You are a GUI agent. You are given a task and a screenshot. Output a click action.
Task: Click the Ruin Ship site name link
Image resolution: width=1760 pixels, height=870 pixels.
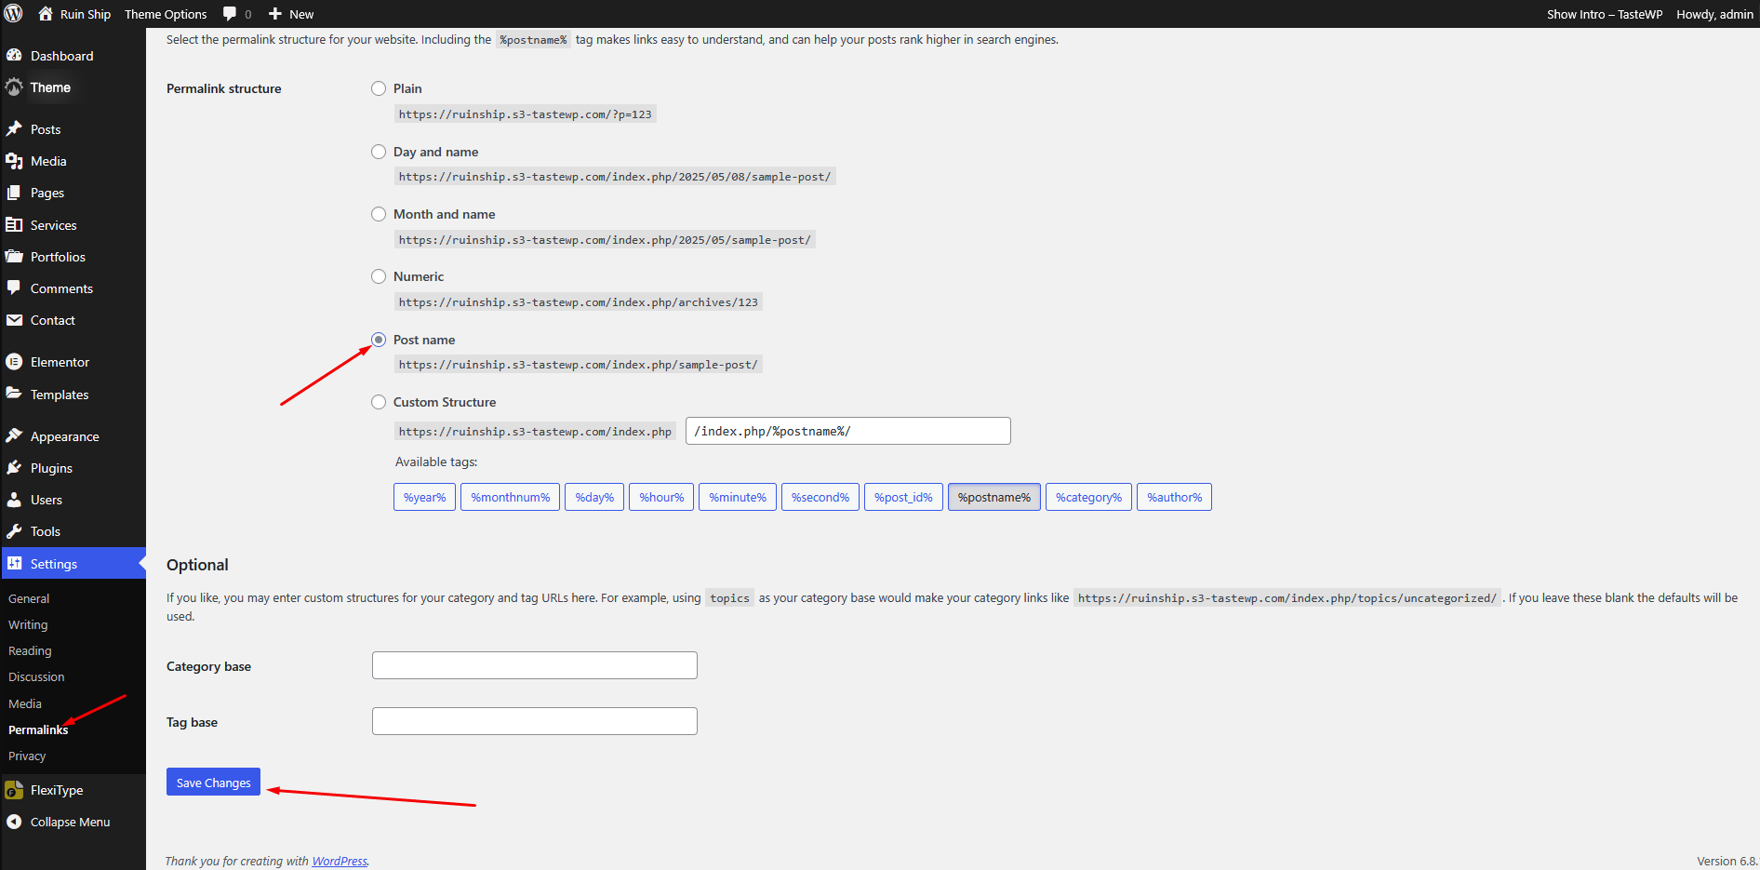point(86,14)
